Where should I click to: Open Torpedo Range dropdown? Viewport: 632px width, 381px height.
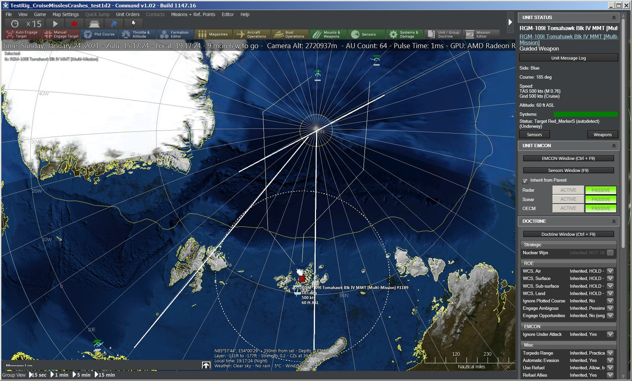(x=610, y=353)
